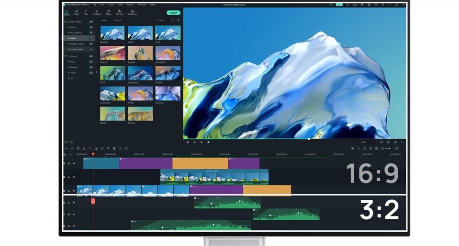Mute the first audio track with its speaker icon

pos(74,203)
